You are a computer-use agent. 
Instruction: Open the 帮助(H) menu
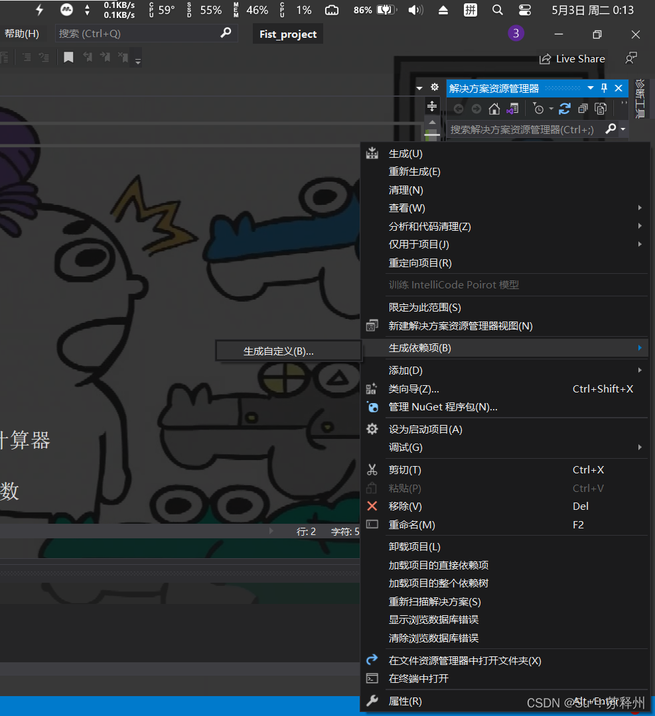pos(21,33)
